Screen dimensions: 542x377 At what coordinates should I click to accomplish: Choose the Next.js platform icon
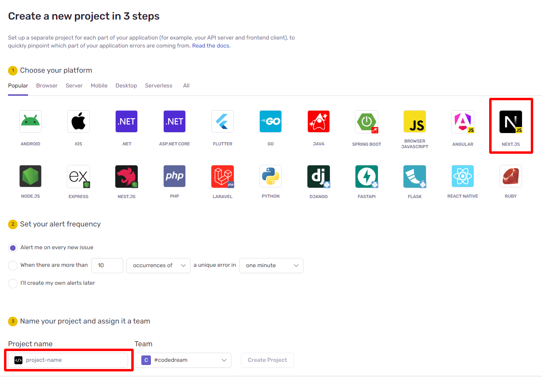coord(511,121)
